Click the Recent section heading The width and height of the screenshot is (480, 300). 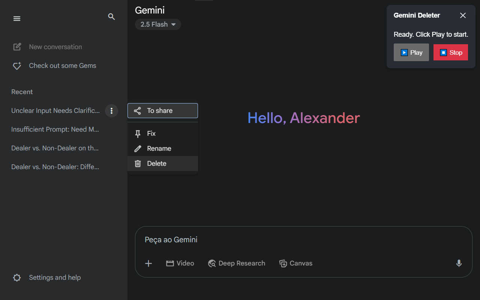point(22,92)
